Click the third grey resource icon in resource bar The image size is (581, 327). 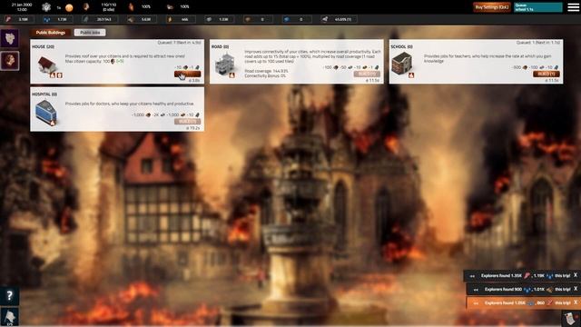click(86, 19)
